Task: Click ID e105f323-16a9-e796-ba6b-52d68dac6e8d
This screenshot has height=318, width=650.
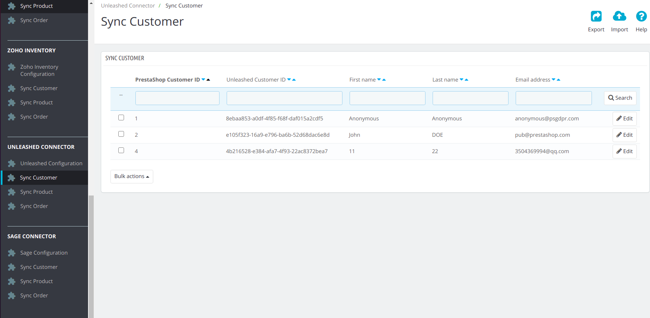Action: pos(278,135)
